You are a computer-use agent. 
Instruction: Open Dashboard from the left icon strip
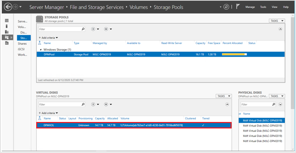(x=7, y=21)
